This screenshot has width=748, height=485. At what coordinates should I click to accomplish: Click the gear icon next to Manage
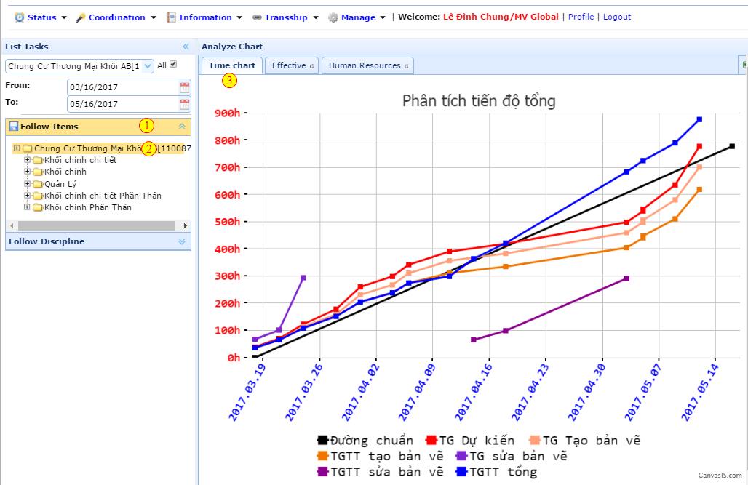tap(333, 17)
